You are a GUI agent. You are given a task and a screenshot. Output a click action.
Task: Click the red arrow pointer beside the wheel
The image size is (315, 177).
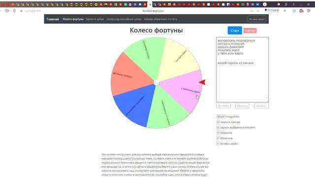pos(202,82)
